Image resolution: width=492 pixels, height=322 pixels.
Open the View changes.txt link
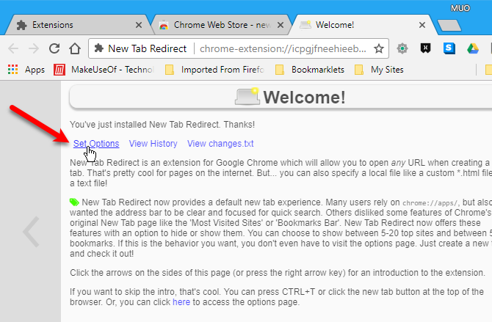click(220, 144)
